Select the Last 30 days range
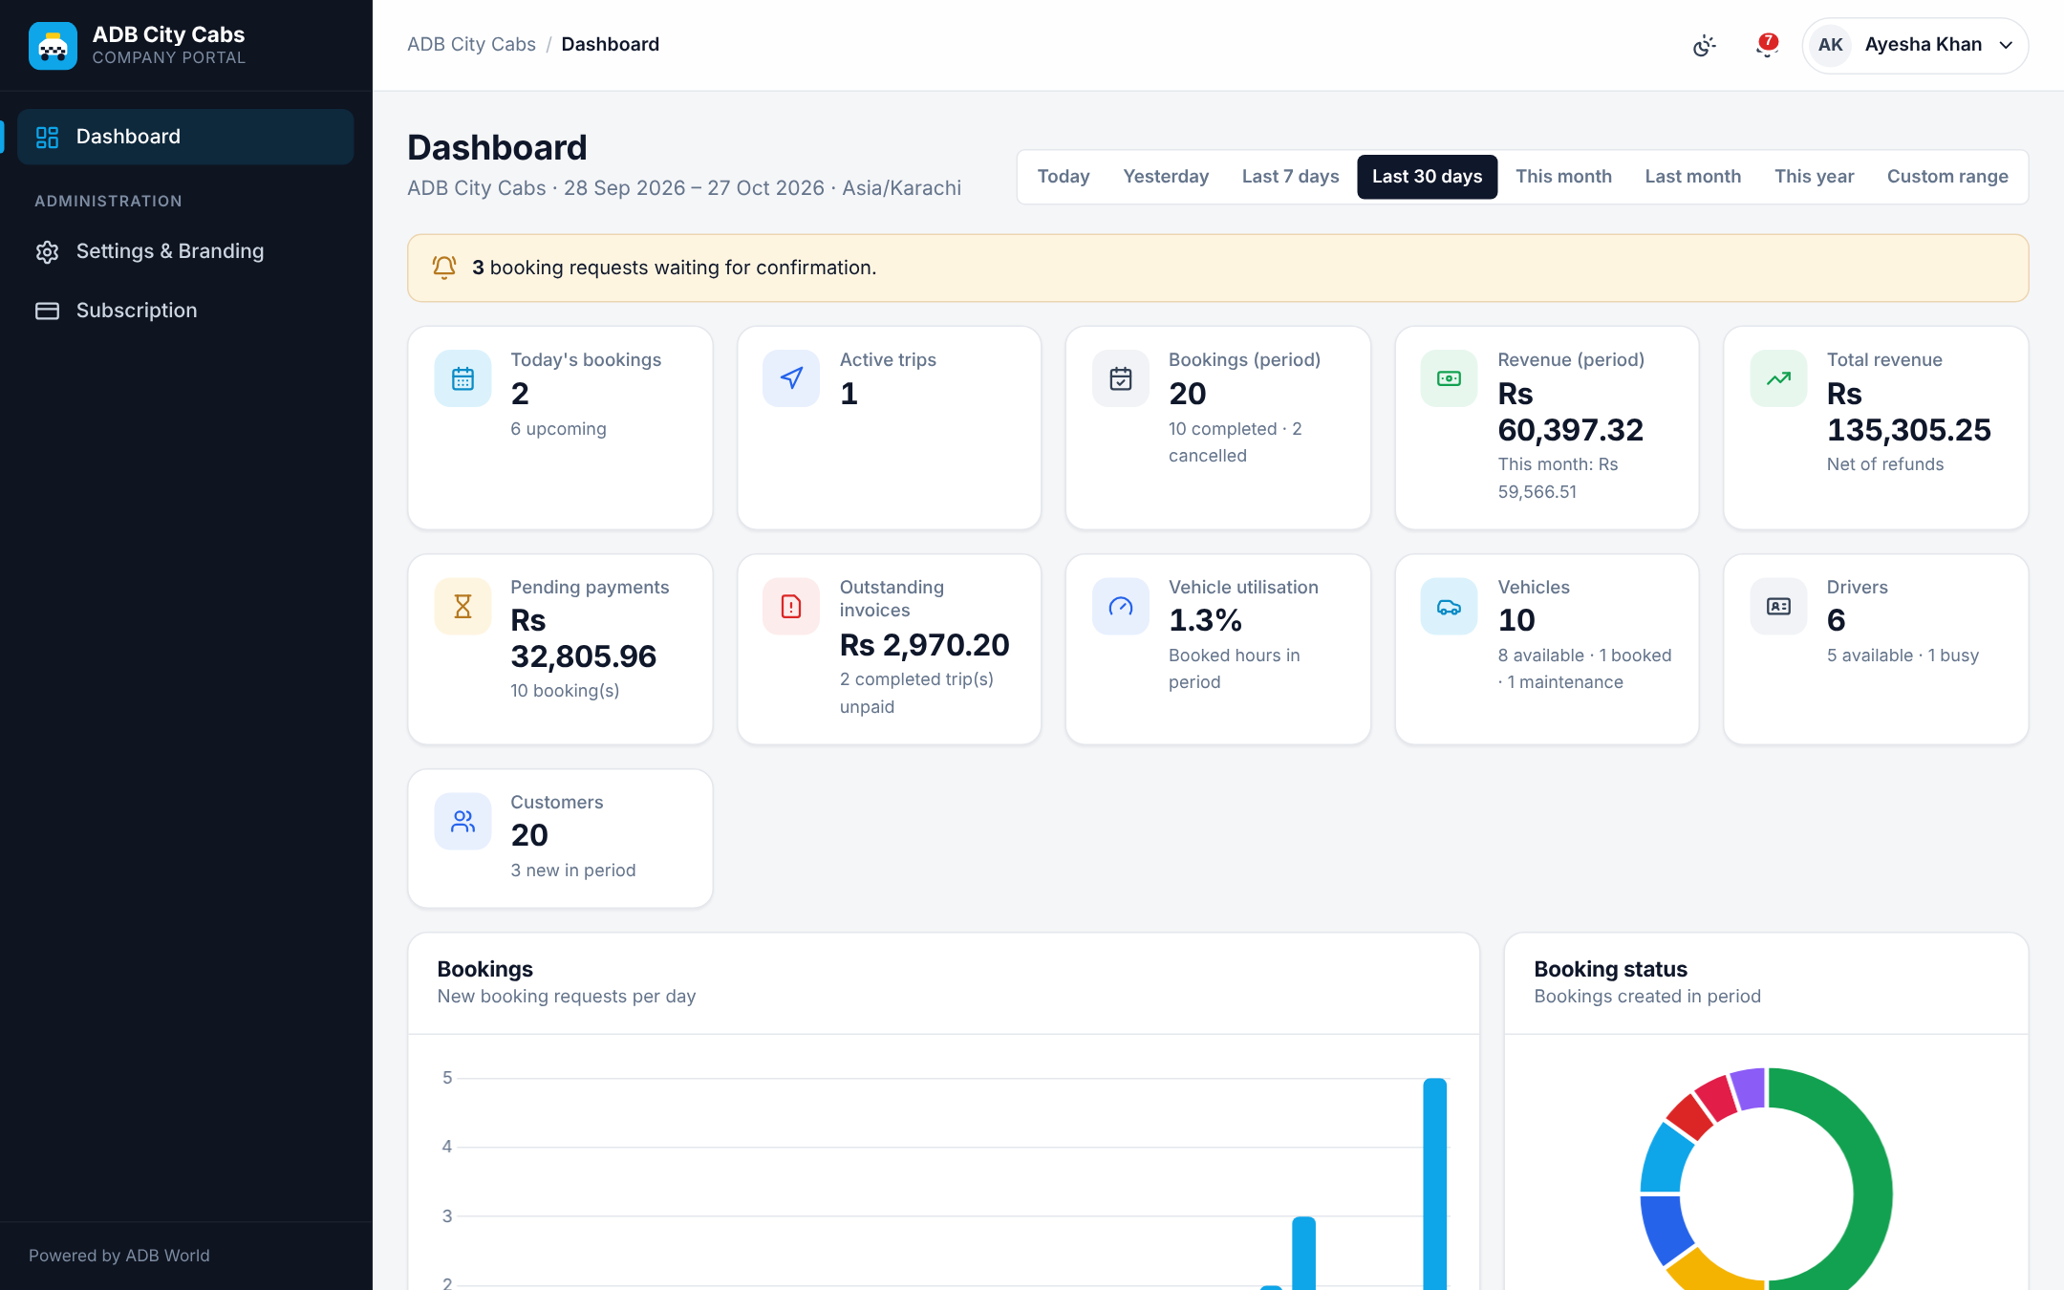This screenshot has width=2064, height=1290. click(x=1428, y=177)
